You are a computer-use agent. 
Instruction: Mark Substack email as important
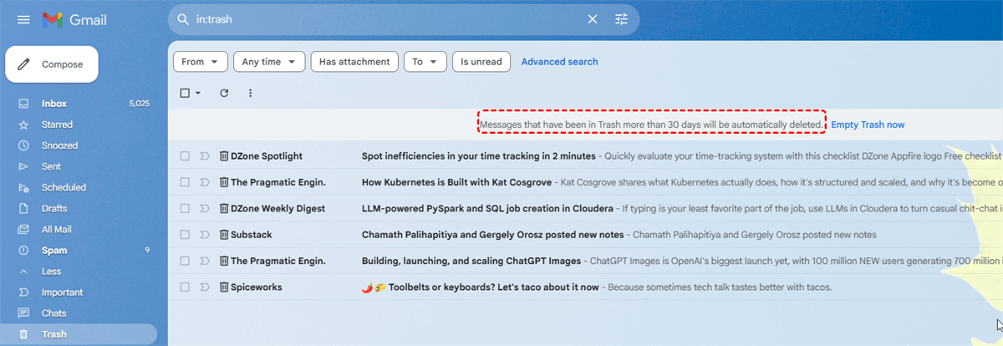point(204,235)
